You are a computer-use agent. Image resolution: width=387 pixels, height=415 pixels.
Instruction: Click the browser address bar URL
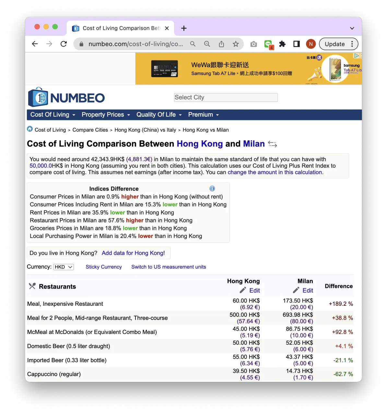coord(136,44)
